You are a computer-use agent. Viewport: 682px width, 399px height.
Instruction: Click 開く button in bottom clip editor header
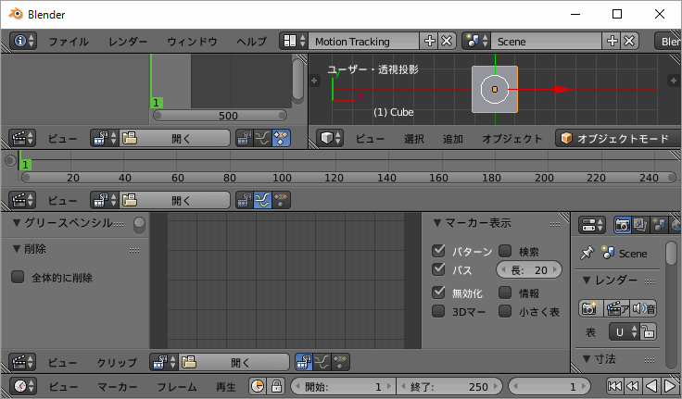point(234,362)
